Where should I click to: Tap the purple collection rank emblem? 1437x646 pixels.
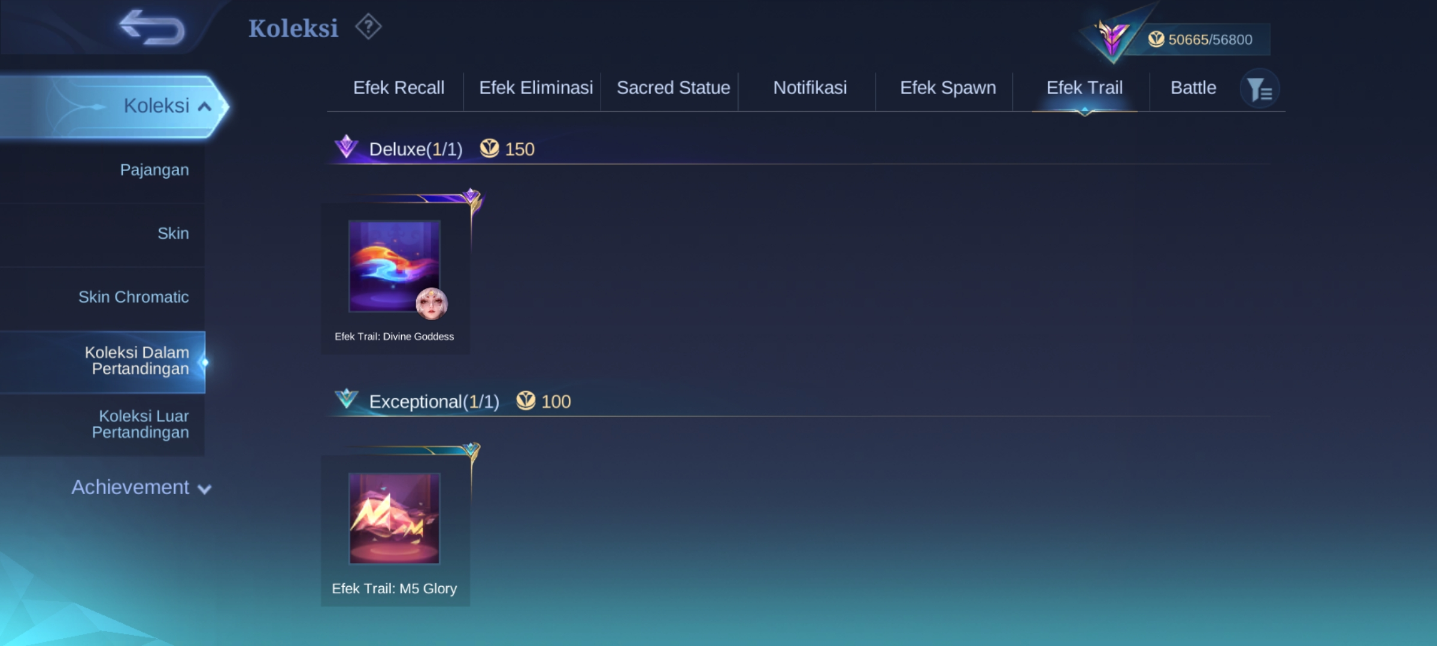[x=1112, y=39]
